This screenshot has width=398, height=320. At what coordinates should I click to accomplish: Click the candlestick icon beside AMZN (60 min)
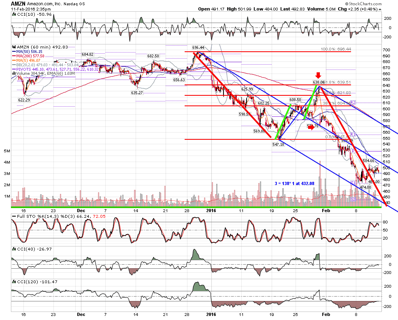(x=14, y=47)
